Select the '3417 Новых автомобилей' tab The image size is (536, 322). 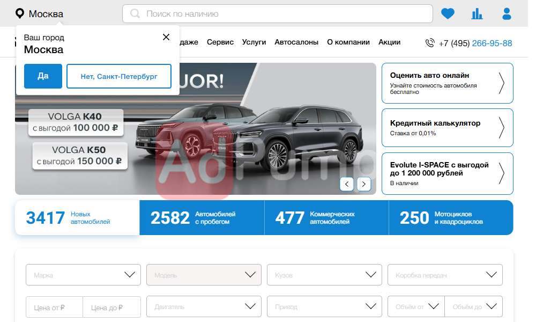click(x=77, y=218)
